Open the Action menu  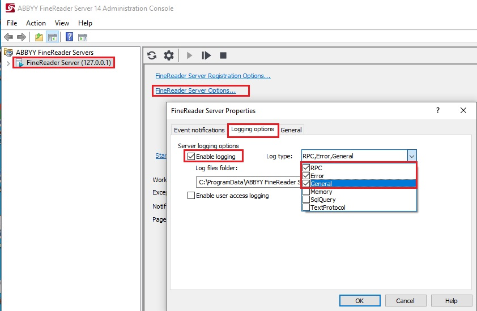(36, 23)
